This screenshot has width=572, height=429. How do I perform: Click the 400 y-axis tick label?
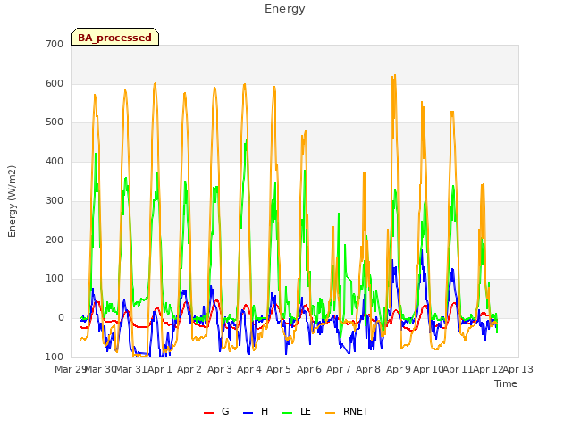click(x=55, y=161)
